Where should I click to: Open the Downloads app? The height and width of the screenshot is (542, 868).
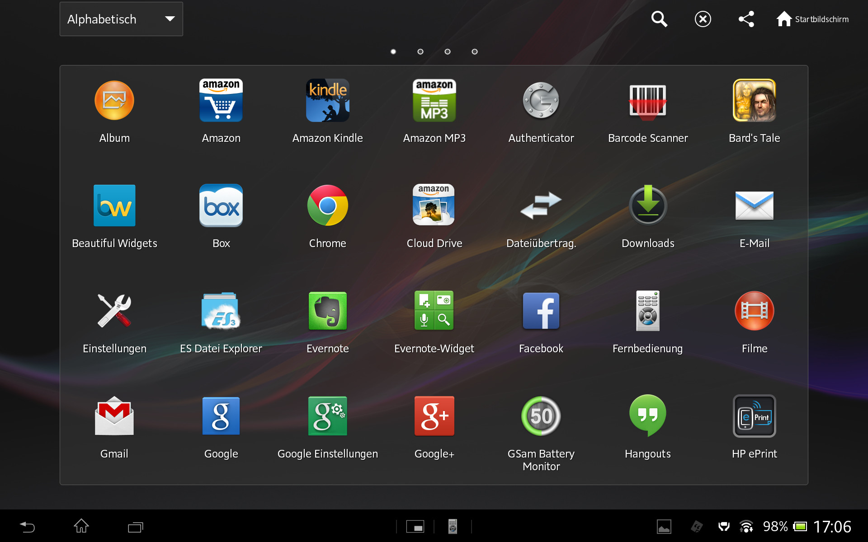(648, 206)
